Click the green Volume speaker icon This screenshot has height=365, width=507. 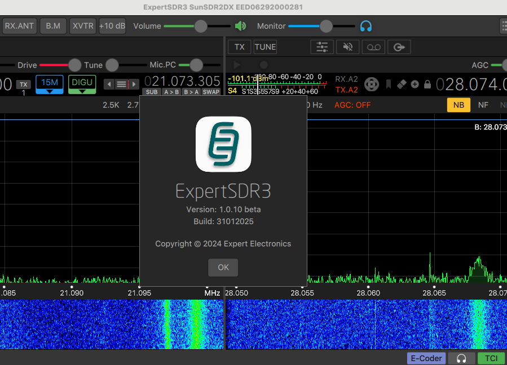coord(240,26)
